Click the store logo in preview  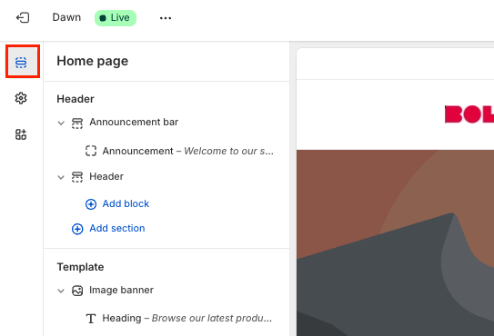[469, 114]
